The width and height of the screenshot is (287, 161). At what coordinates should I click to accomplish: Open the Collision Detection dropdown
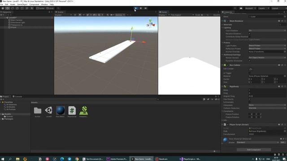coord(267,108)
